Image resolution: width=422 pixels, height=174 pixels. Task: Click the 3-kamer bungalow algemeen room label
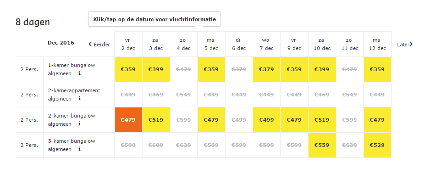[x=71, y=145]
